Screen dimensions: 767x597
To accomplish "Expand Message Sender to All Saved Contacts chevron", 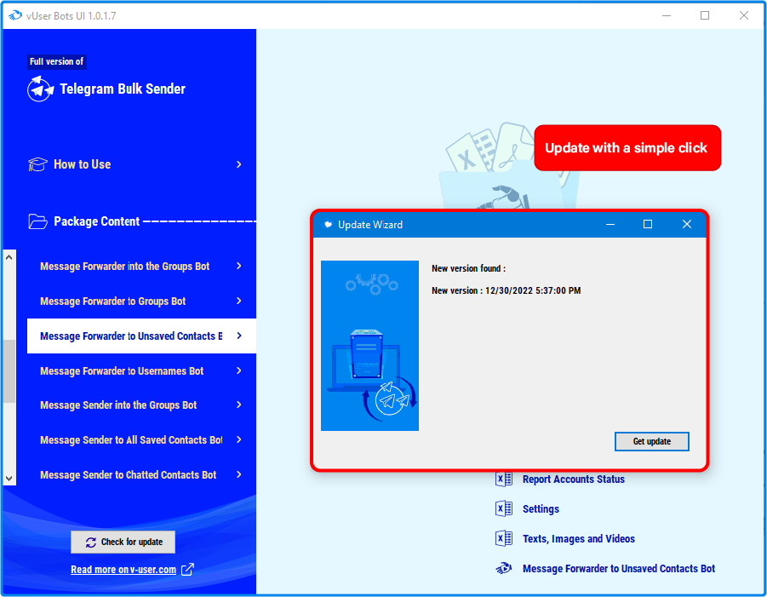I will coord(238,439).
